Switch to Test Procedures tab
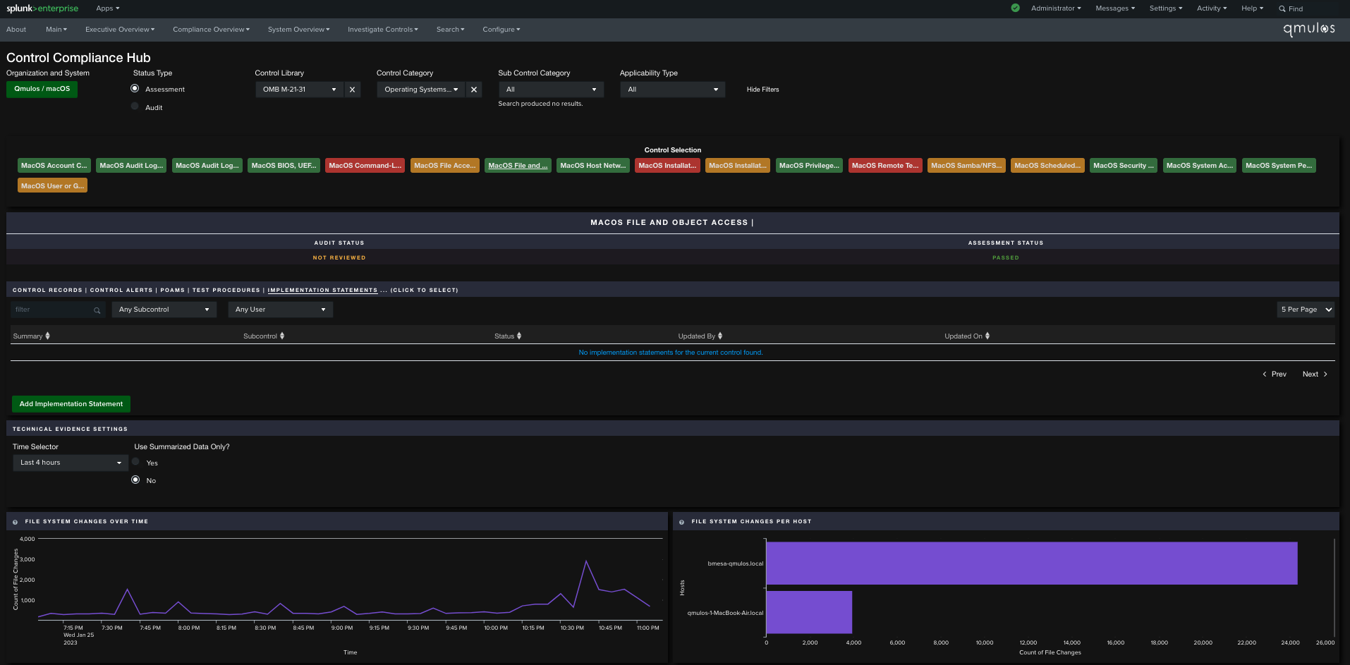 [226, 291]
